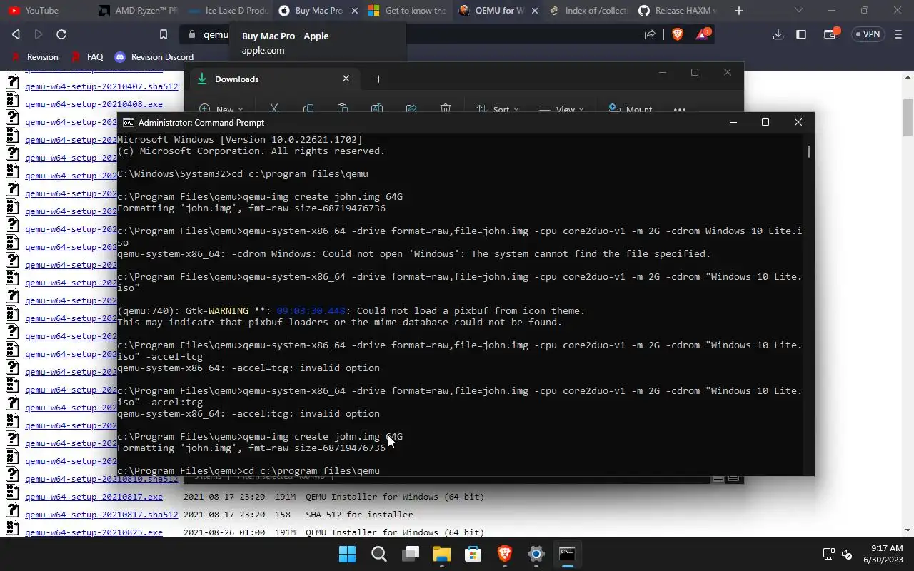The width and height of the screenshot is (914, 571).
Task: Switch to the Index of /collect tab
Action: click(588, 11)
